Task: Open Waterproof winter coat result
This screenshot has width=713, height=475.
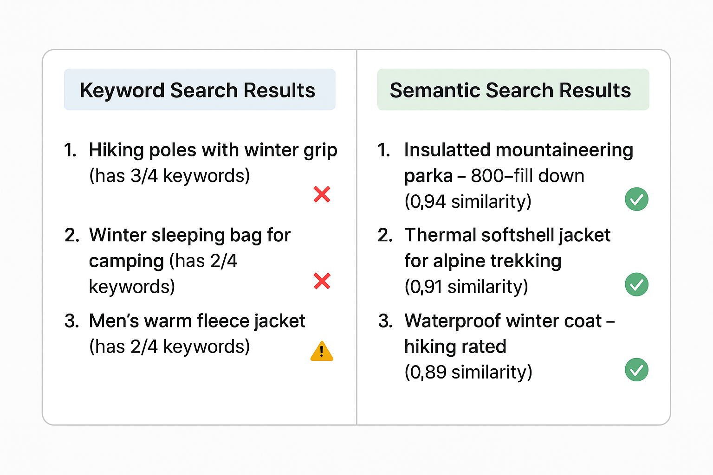Action: 509,321
